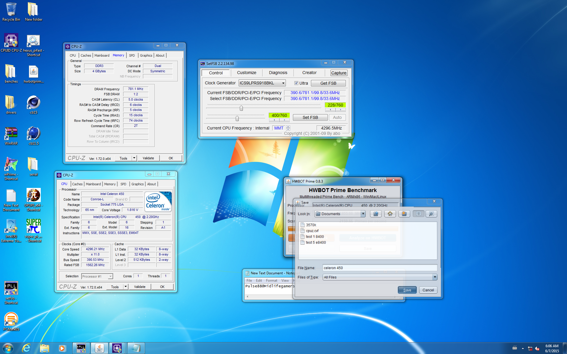
Task: Open New Text Document desktop icon
Action: (11, 200)
